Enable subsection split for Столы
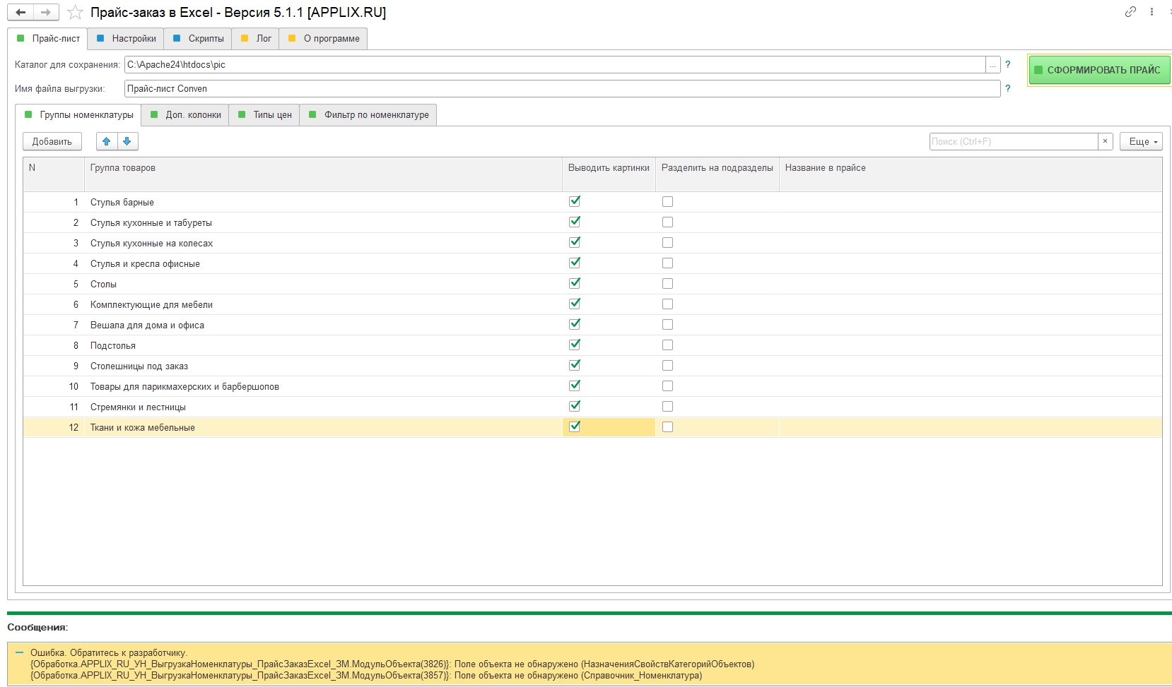The image size is (1172, 687). coord(667,284)
